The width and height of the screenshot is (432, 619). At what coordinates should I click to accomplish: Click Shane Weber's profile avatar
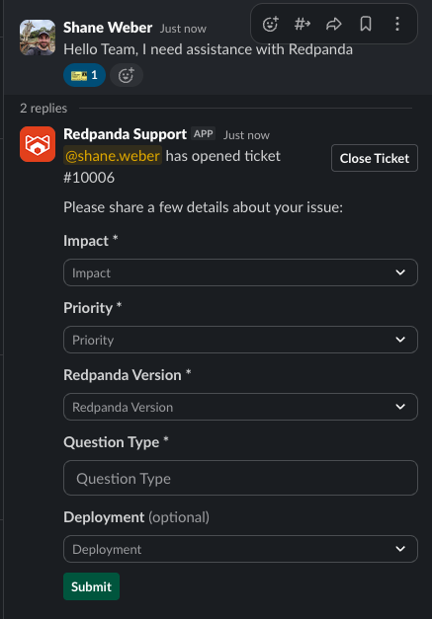[x=38, y=38]
